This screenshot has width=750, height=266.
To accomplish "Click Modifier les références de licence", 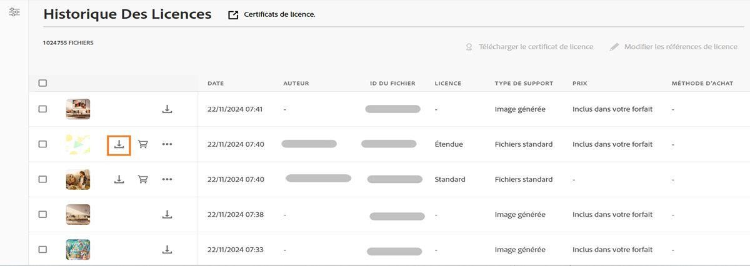I will coord(674,47).
